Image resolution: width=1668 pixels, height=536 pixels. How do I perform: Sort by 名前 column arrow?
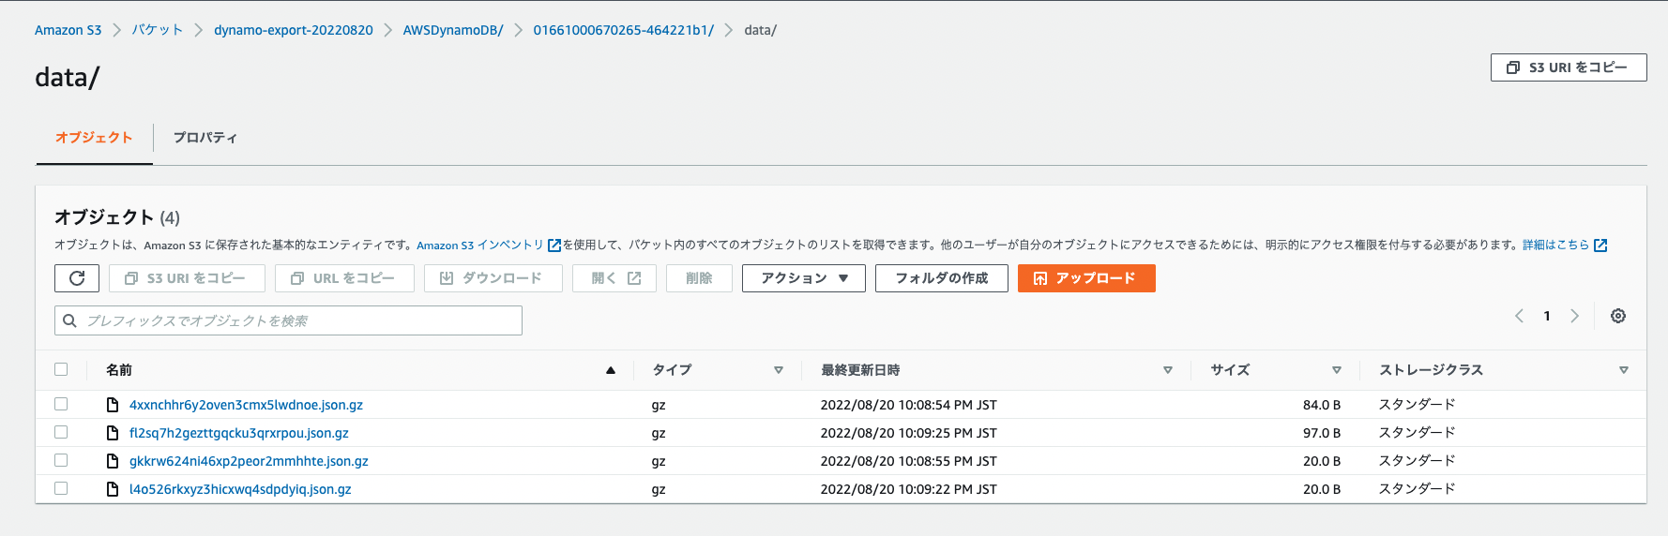coord(611,370)
